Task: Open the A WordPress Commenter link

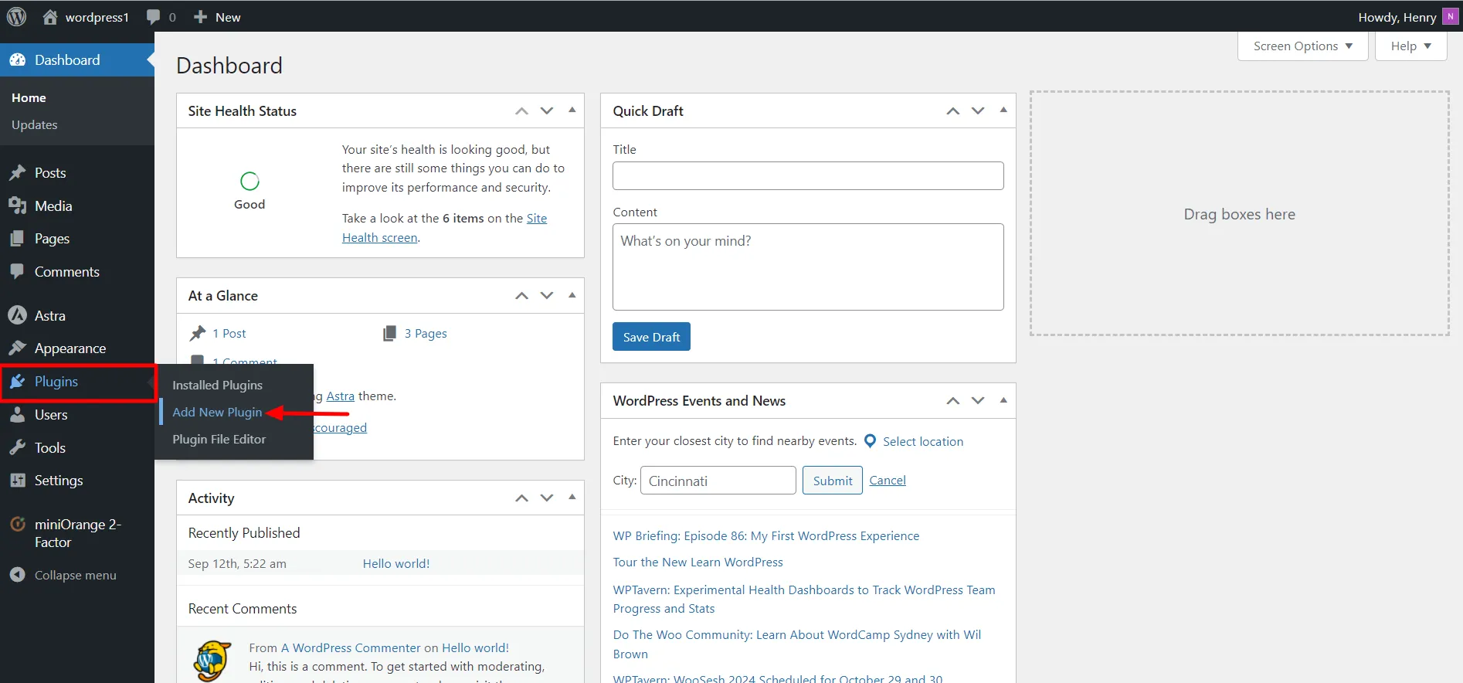Action: coord(351,648)
